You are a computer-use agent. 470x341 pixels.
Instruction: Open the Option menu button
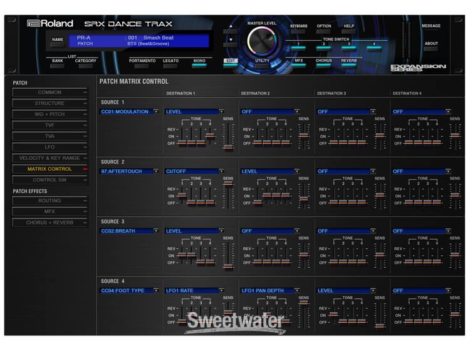324,31
